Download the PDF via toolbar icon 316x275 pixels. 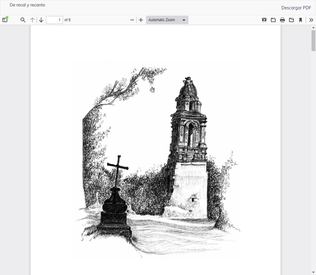tap(291, 20)
